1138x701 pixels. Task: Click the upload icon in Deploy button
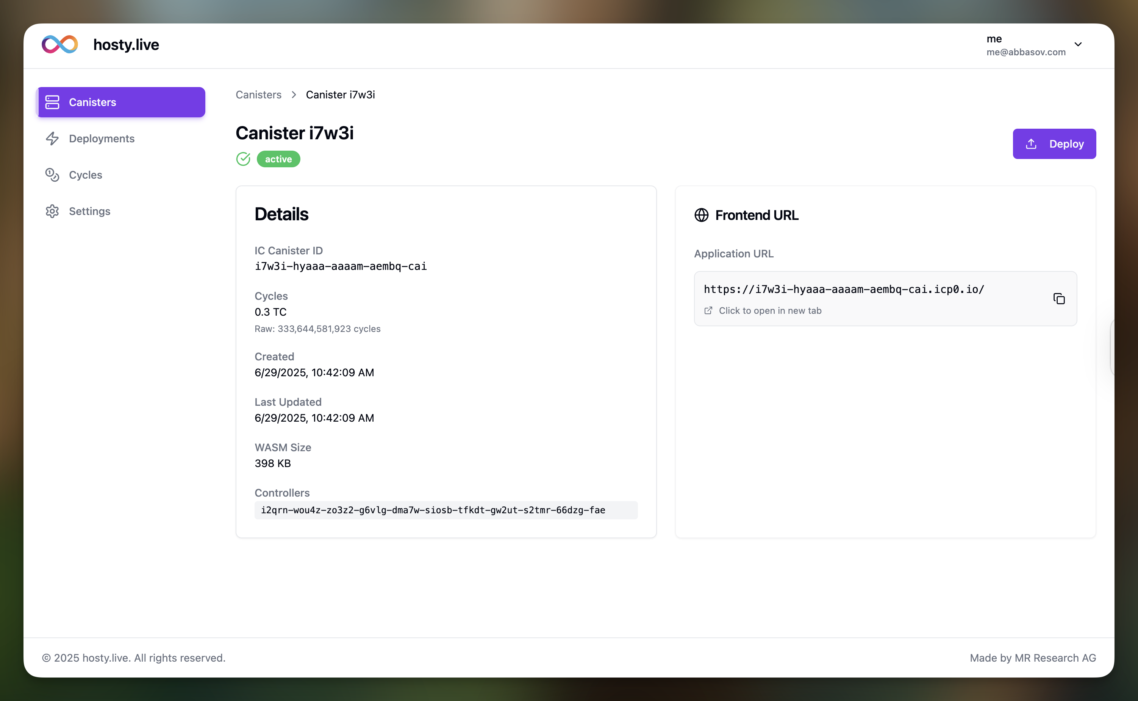coord(1031,144)
